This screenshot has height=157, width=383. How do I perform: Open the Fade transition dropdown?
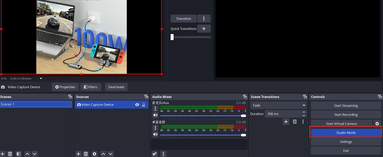coord(304,105)
